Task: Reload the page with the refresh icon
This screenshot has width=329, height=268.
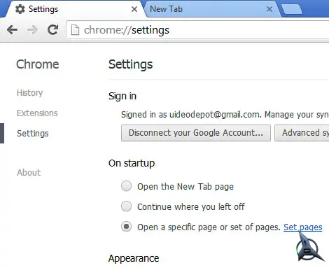Action: (53, 30)
